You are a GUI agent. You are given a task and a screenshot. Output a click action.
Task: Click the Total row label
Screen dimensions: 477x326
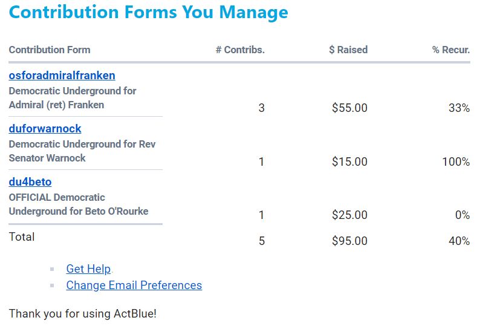pyautogui.click(x=22, y=237)
